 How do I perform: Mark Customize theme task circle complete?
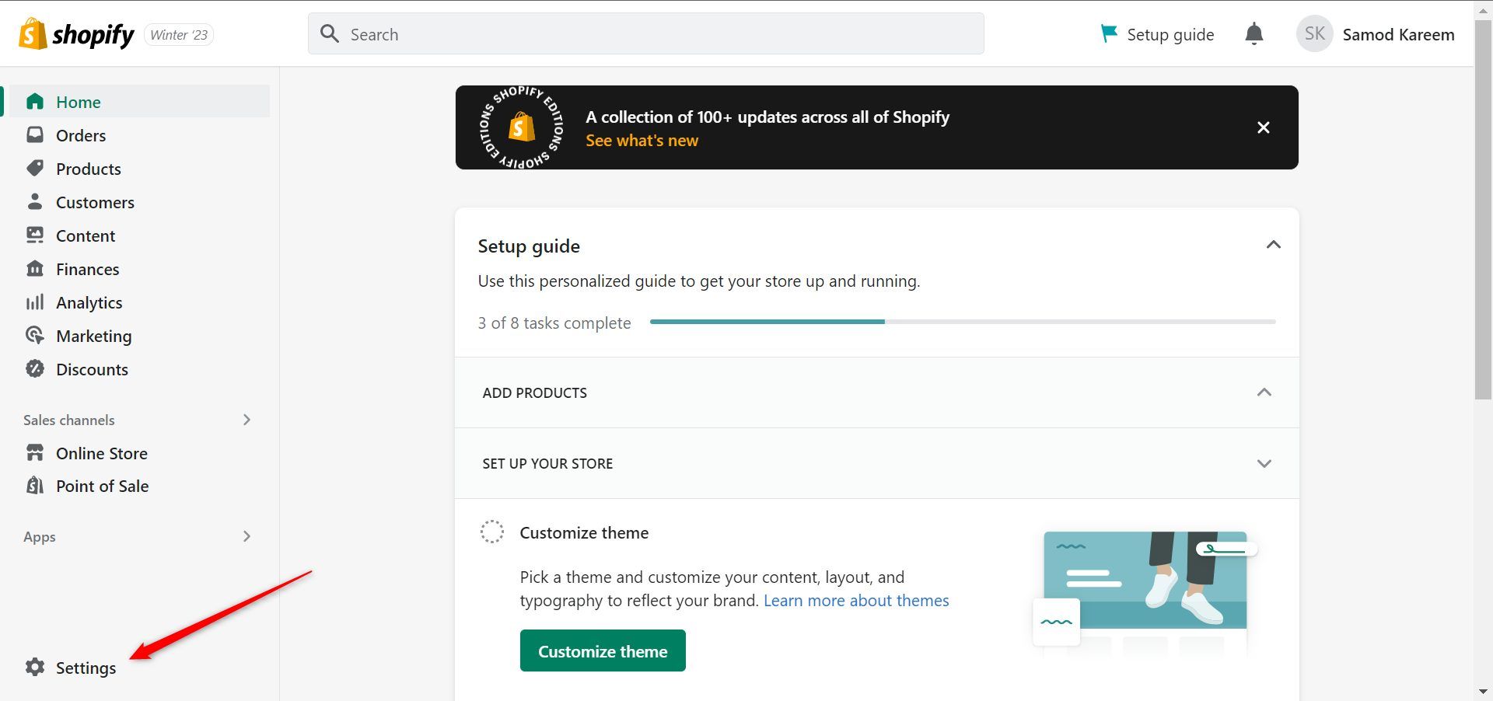pos(492,532)
